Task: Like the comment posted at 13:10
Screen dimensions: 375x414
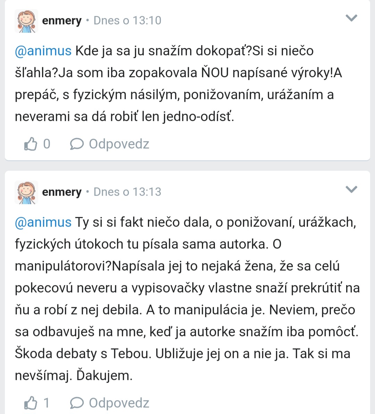Action: pyautogui.click(x=31, y=144)
